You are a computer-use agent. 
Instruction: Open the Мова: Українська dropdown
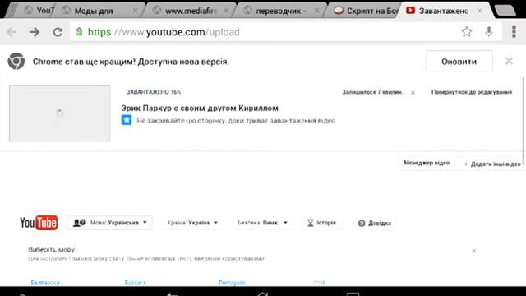tap(109, 223)
